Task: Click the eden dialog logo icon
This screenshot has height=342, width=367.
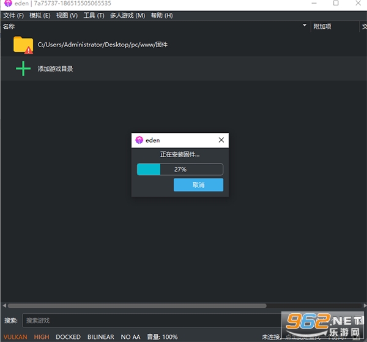Action: coord(139,140)
